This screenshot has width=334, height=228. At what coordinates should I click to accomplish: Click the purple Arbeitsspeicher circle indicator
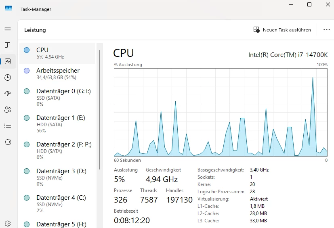27,71
